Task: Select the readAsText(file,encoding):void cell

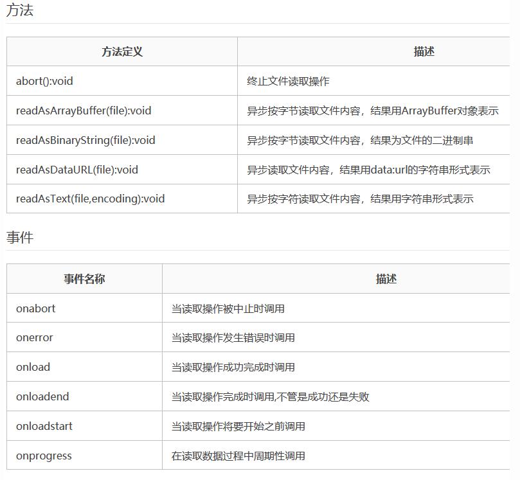Action: (91, 199)
